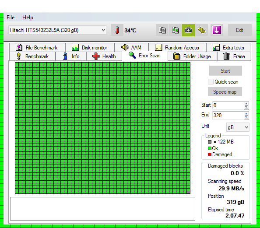Image resolution: width=260 pixels, height=228 pixels.
Task: Click the copy screenshot to clipboard icon
Action: 175,30
